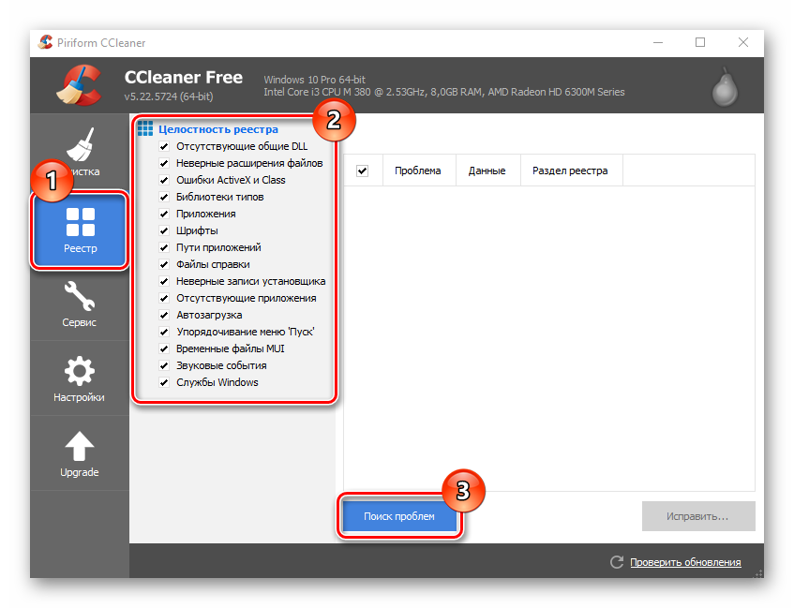Click the Целостность реестра grid icon
The image size is (794, 608).
click(144, 128)
